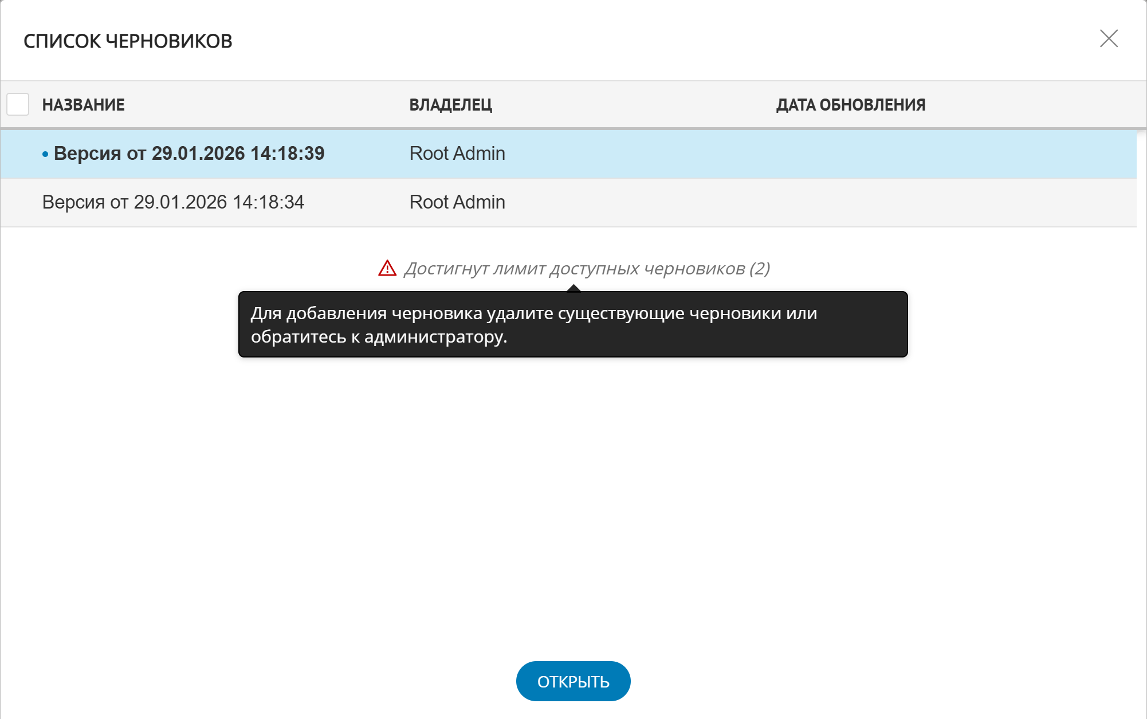
Task: Click the СПИСОК ЧЕРНОВИКОВ dialog title
Action: (128, 41)
